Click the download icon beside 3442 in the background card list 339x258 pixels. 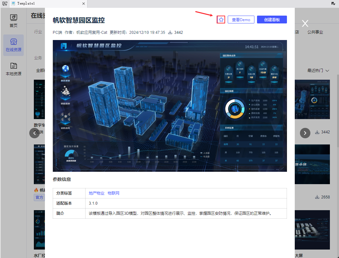pos(317,132)
